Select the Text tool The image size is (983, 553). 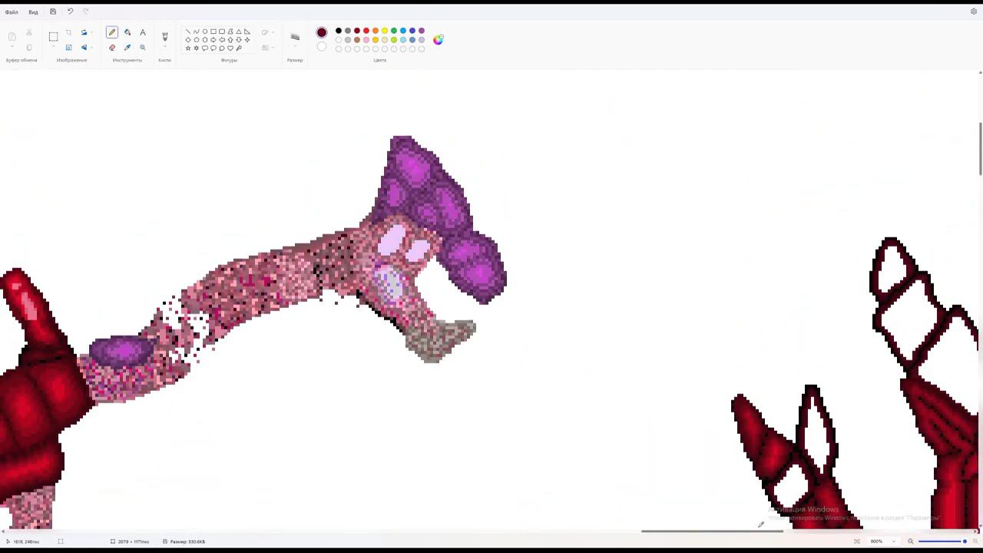click(143, 32)
